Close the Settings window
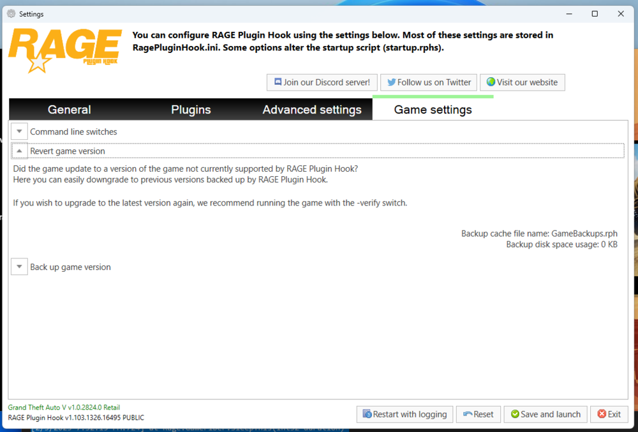 [621, 14]
